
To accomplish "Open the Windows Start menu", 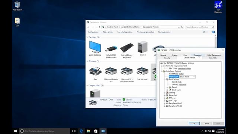I will click(15, 131).
